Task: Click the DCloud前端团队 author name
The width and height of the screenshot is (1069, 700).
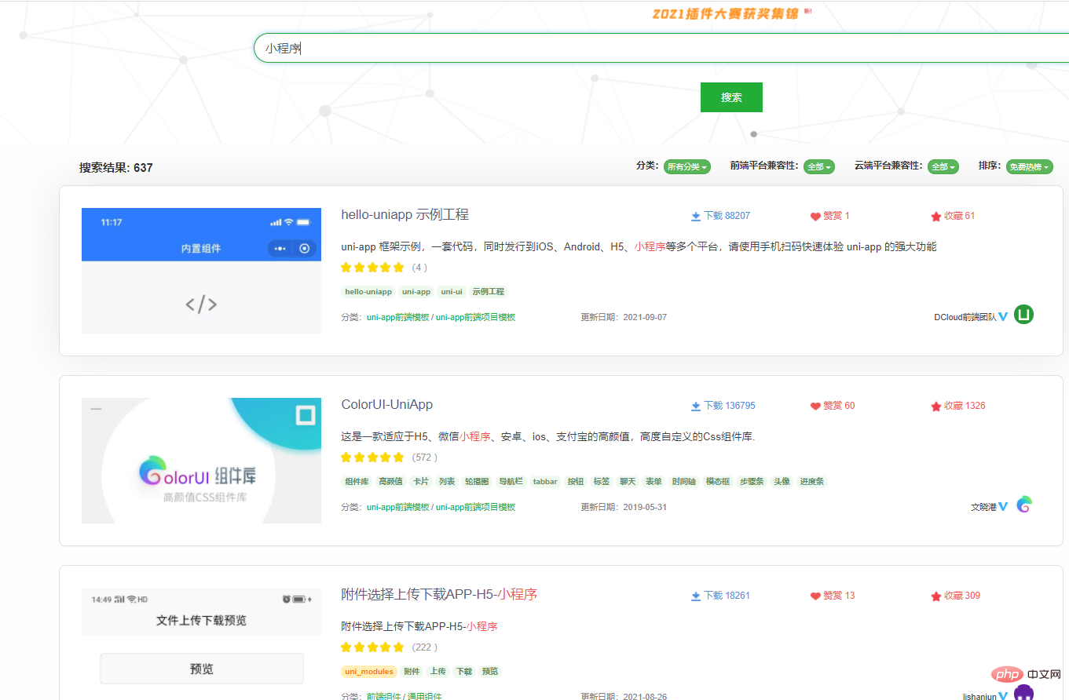Action: pyautogui.click(x=965, y=318)
